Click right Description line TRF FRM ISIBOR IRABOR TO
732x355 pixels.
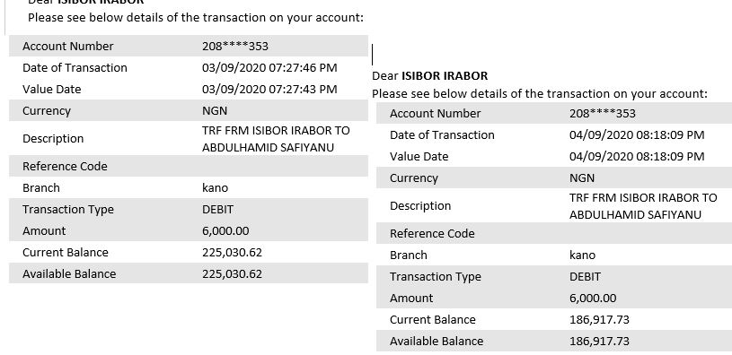[643, 197]
